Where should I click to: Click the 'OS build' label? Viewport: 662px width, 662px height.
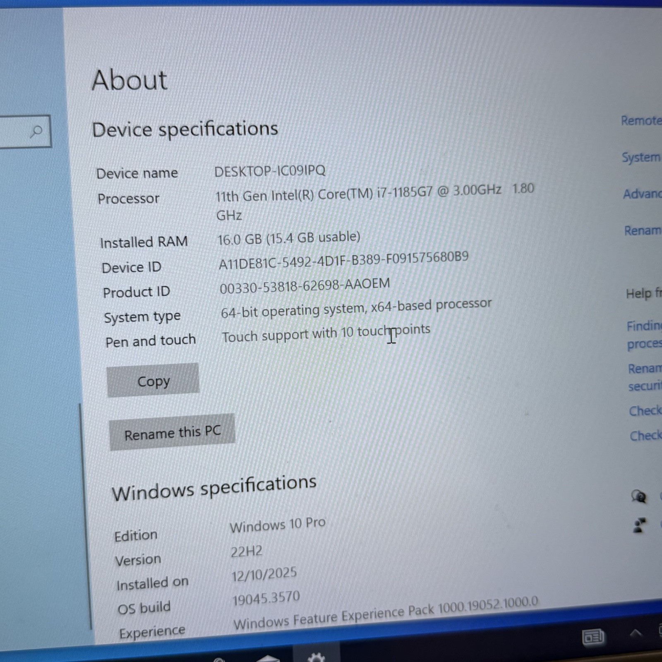point(144,608)
